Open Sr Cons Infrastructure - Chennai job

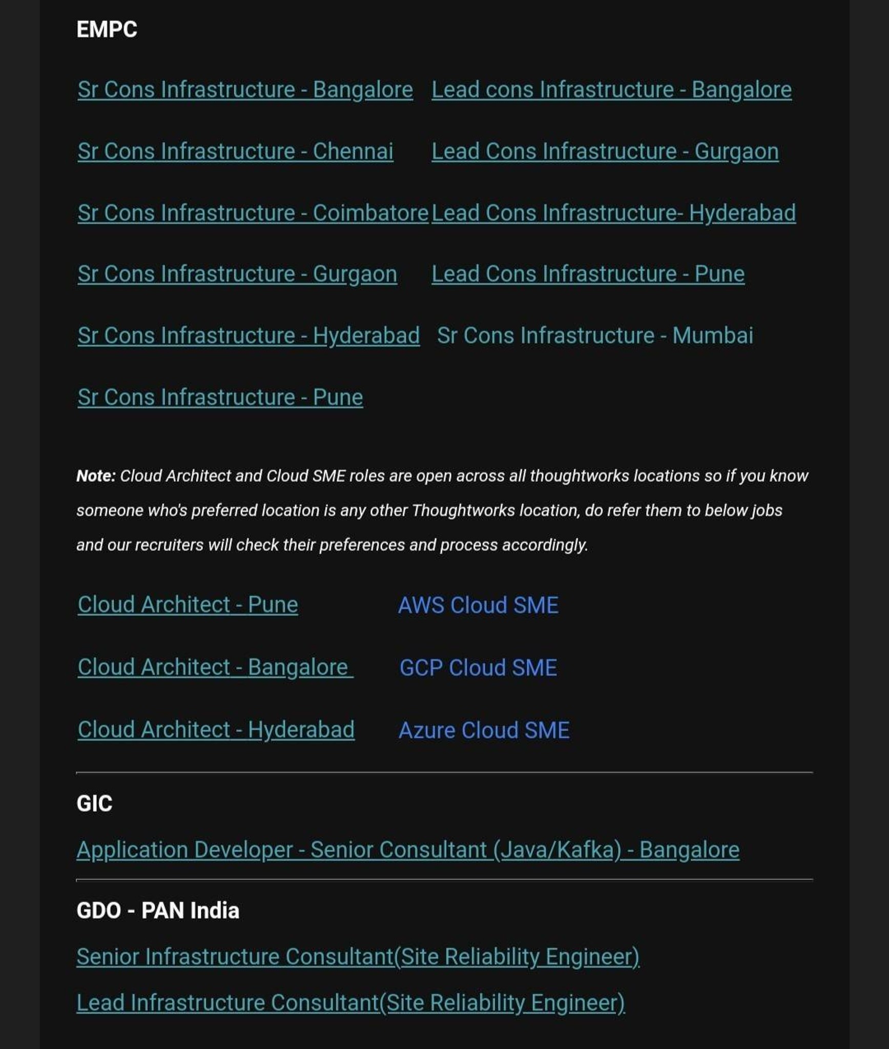[235, 152]
